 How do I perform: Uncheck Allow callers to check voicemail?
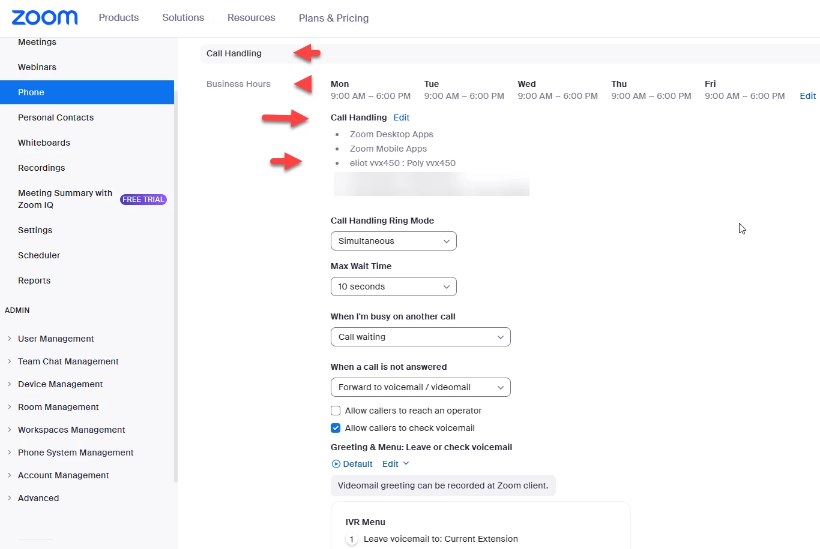tap(336, 428)
